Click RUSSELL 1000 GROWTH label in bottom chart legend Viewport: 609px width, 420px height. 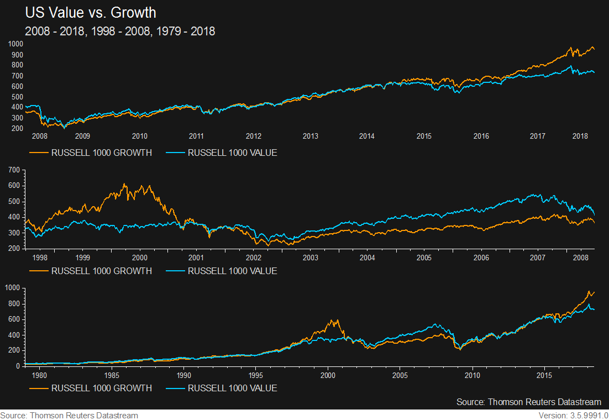[101, 388]
